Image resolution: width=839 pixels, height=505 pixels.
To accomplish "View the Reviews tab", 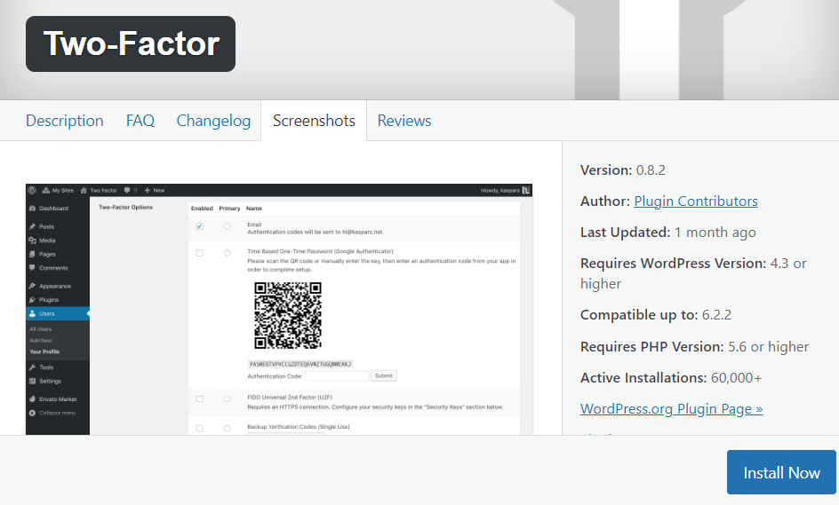I will [404, 121].
